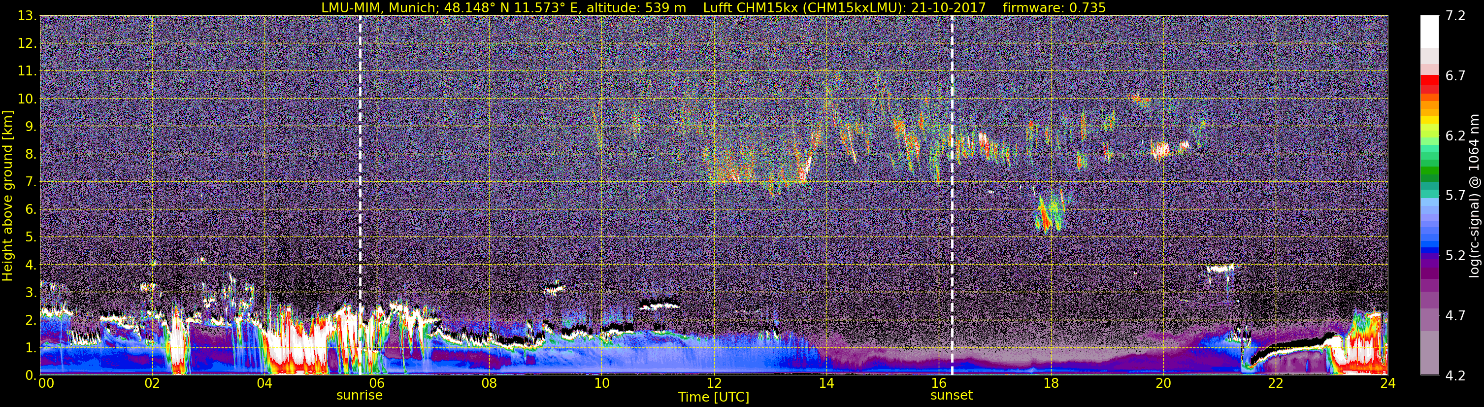Click the '14' tick label on the time axis
Viewport: 1484px width, 407px height.
click(x=826, y=383)
